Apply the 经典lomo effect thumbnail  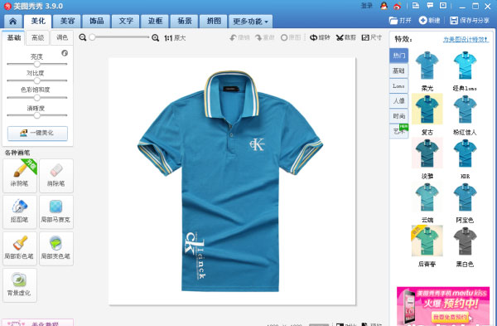click(465, 65)
